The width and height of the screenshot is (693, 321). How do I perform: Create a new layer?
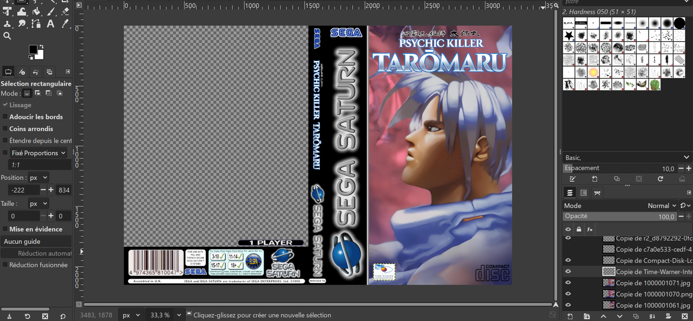point(570,316)
